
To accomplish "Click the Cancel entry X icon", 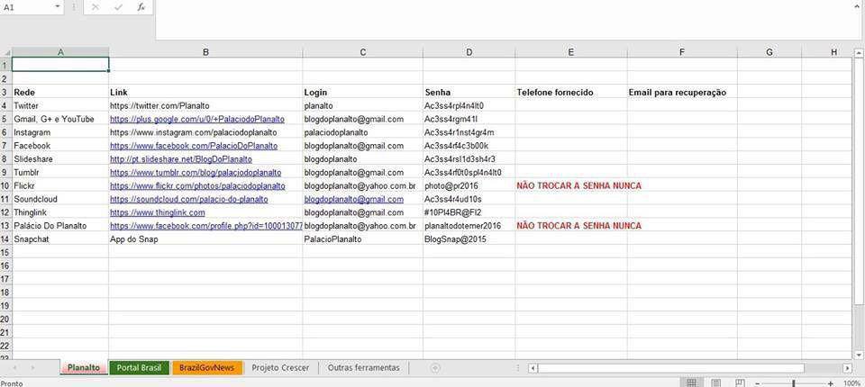I will tap(96, 8).
